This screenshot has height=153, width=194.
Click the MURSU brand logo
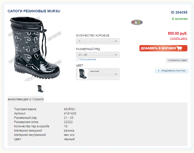pos(137,22)
